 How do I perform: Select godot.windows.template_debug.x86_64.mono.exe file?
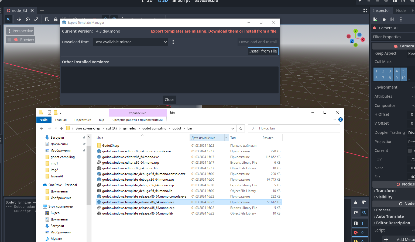138,180
